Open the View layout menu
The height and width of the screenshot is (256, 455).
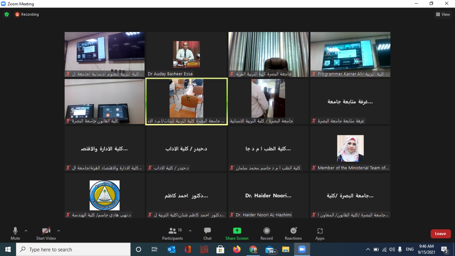(x=443, y=15)
